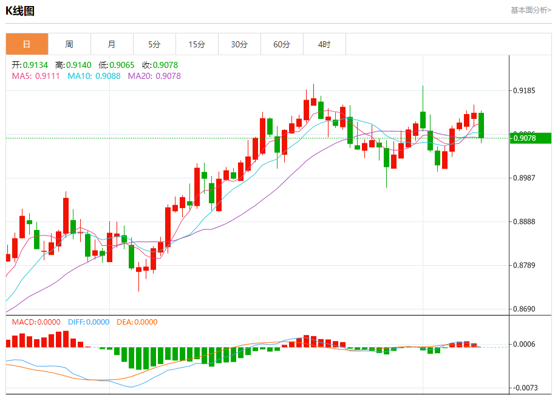Click the 开:0.9134 open value

click(x=30, y=65)
